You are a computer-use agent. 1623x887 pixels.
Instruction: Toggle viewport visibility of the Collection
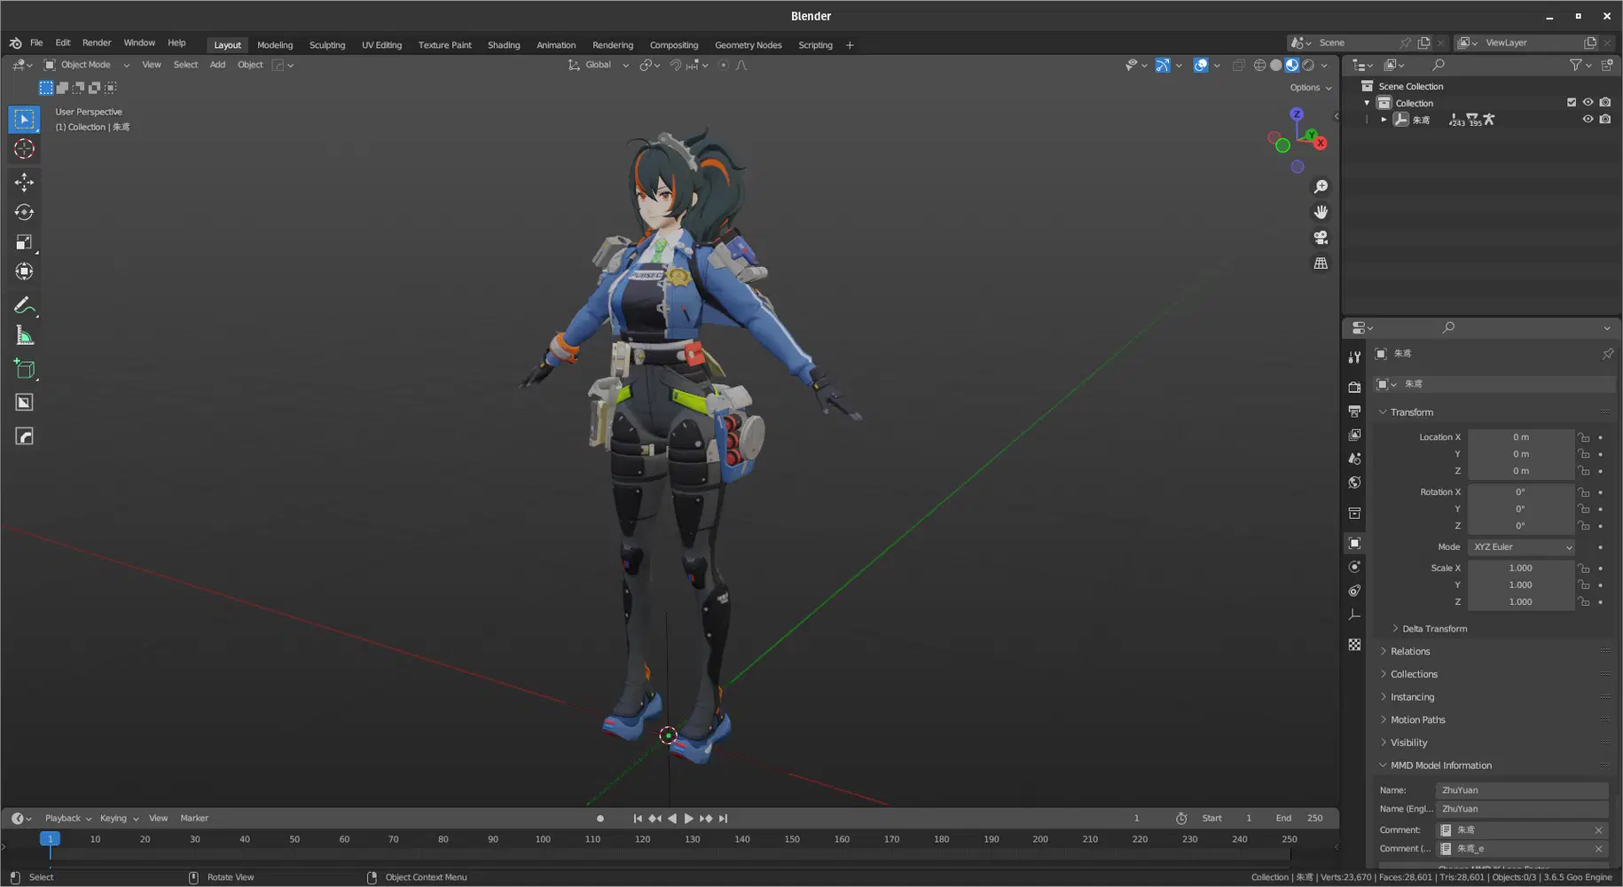(1588, 102)
